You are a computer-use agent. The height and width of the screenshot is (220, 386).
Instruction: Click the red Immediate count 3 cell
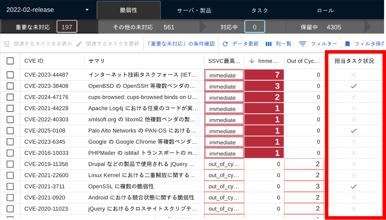[x=264, y=86]
